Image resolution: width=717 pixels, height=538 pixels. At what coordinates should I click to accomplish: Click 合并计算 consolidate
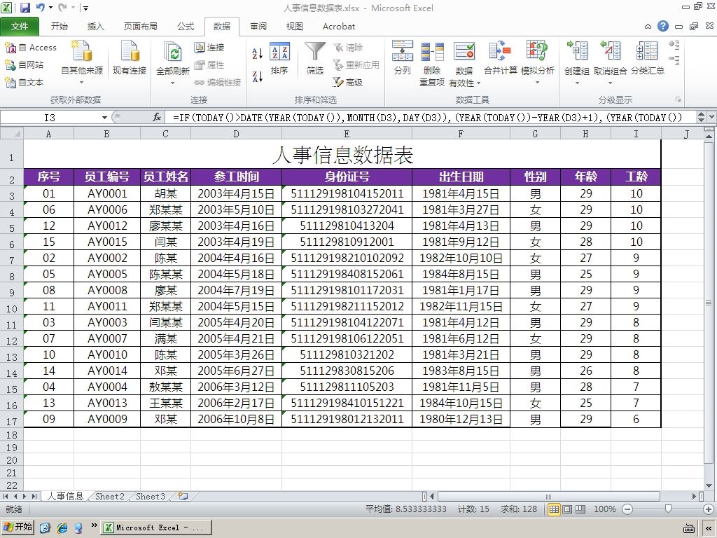[x=500, y=57]
